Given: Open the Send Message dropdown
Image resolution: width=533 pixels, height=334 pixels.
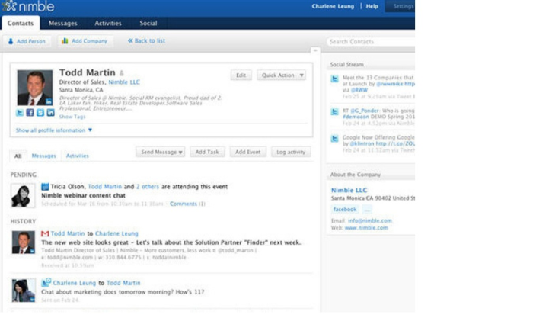Looking at the screenshot, I should point(161,152).
